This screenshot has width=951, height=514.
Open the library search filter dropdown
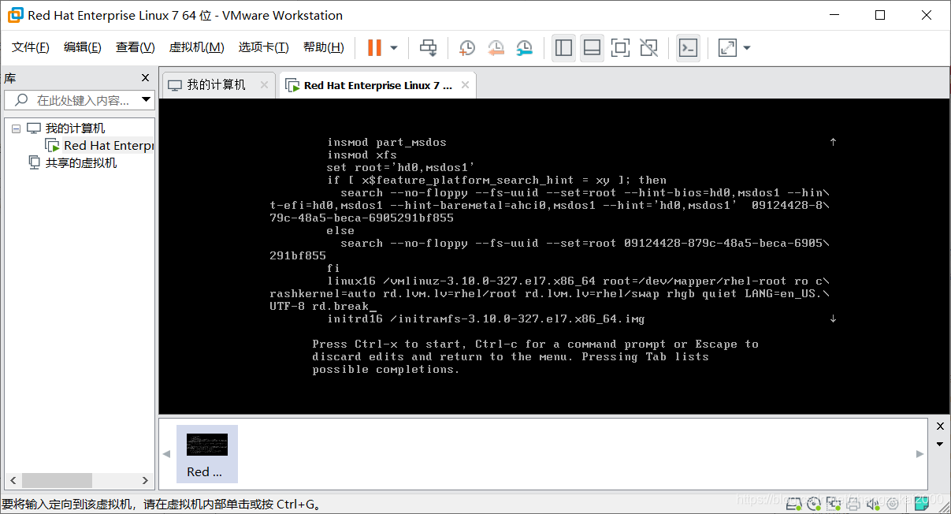pyautogui.click(x=146, y=100)
